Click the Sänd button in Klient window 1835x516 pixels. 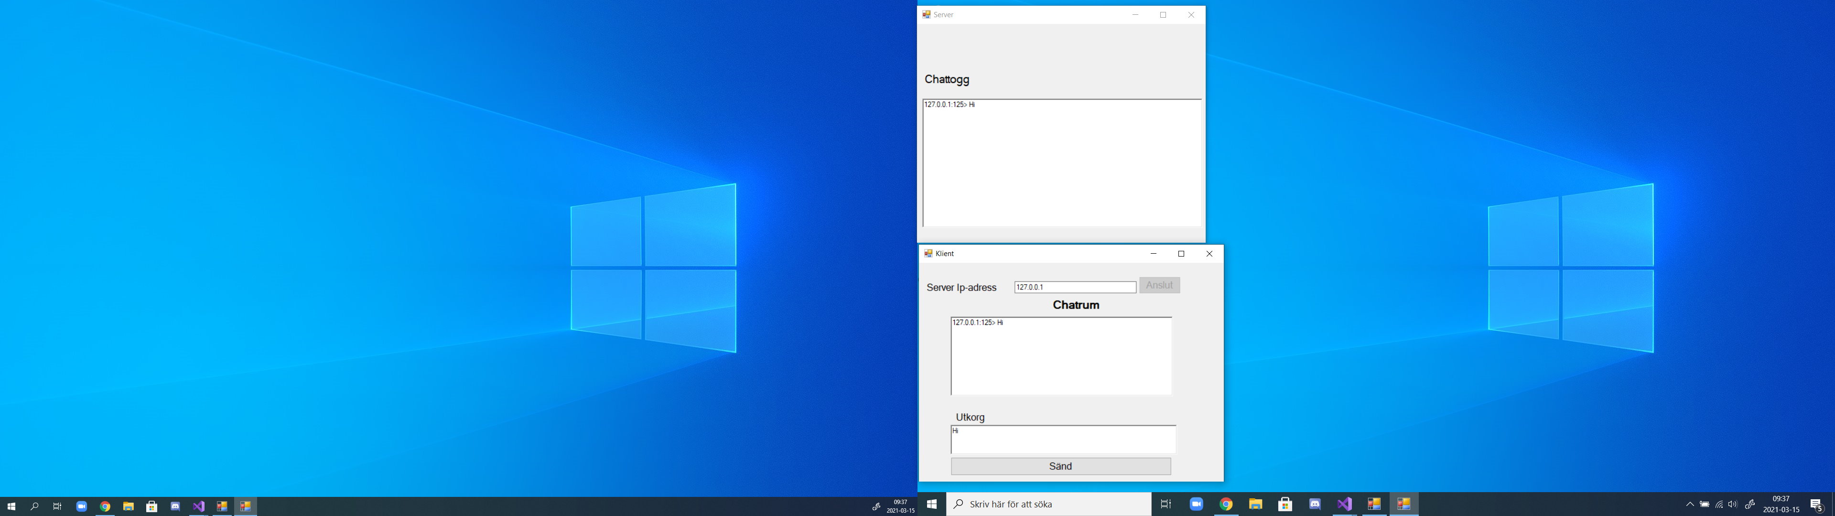(x=1061, y=466)
